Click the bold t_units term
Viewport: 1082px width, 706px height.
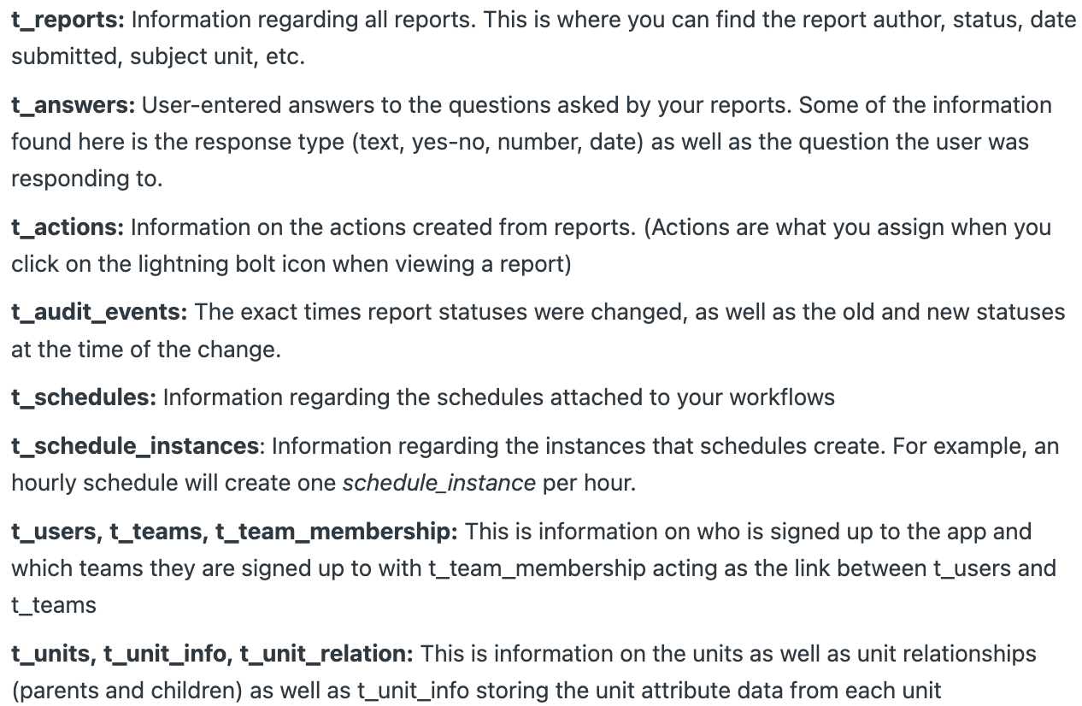click(x=52, y=654)
